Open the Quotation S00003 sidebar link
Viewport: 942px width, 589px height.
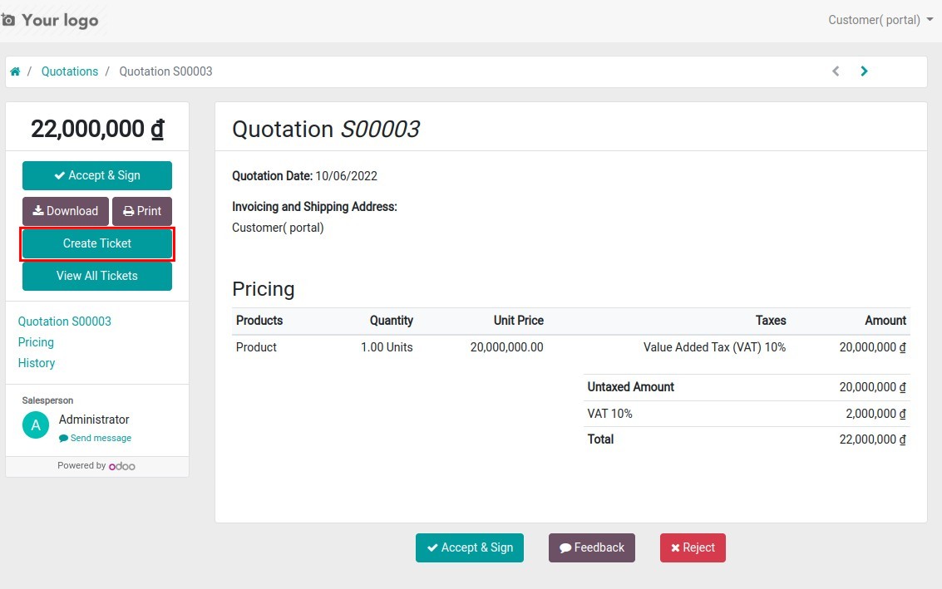[65, 321]
